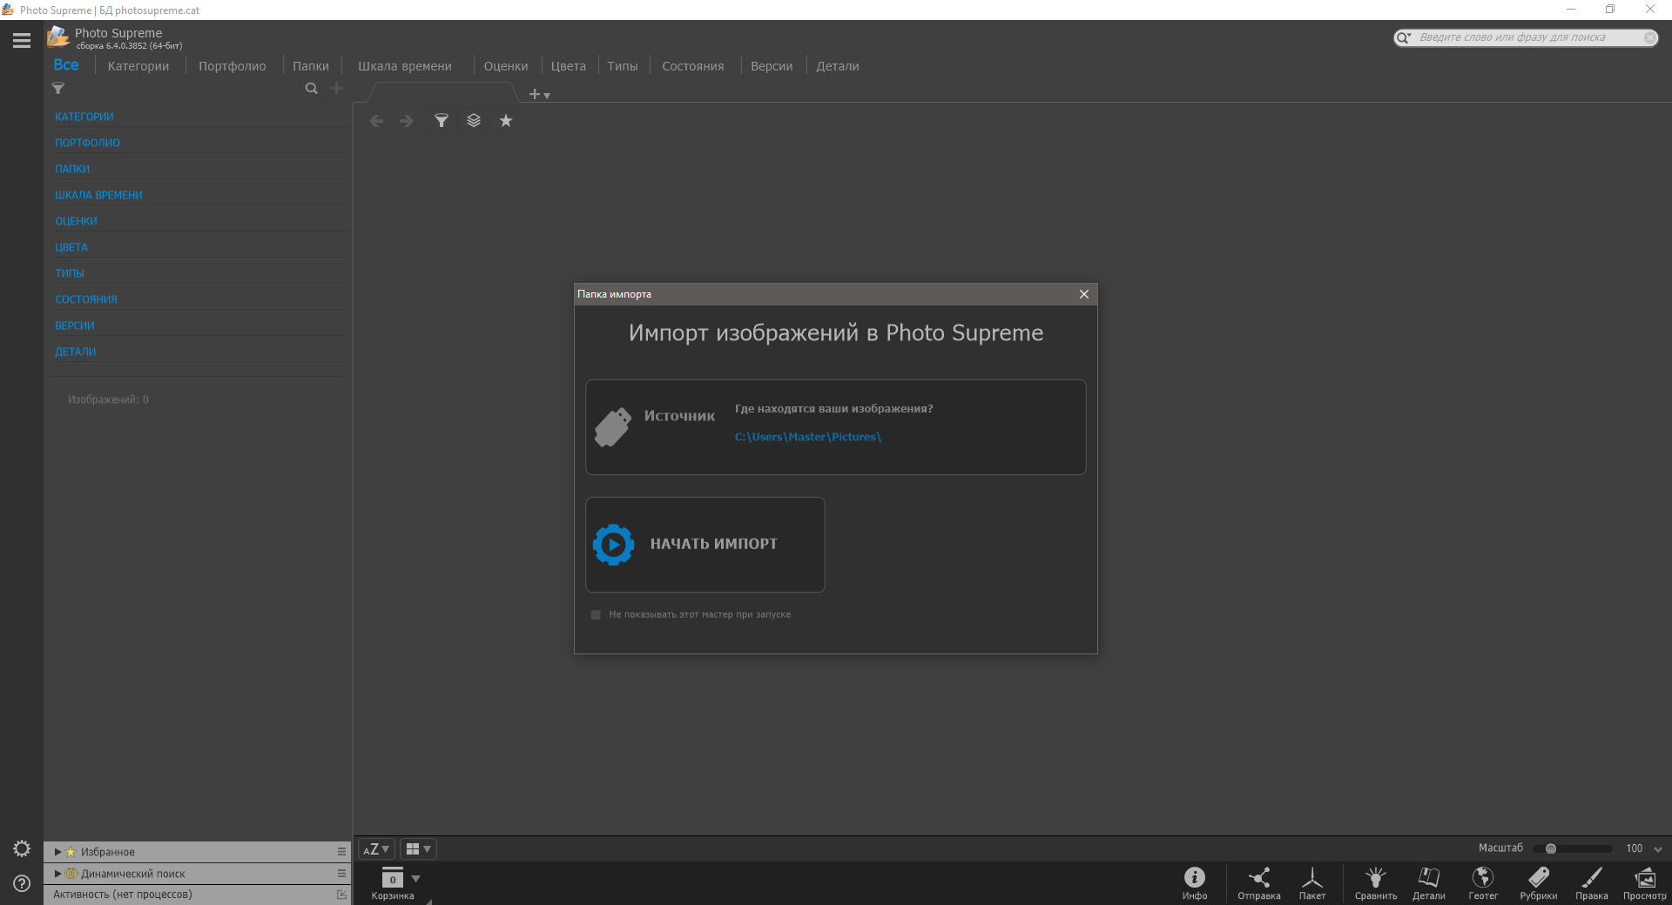Open the КАТЕГОРИИ sidebar section

(x=84, y=117)
